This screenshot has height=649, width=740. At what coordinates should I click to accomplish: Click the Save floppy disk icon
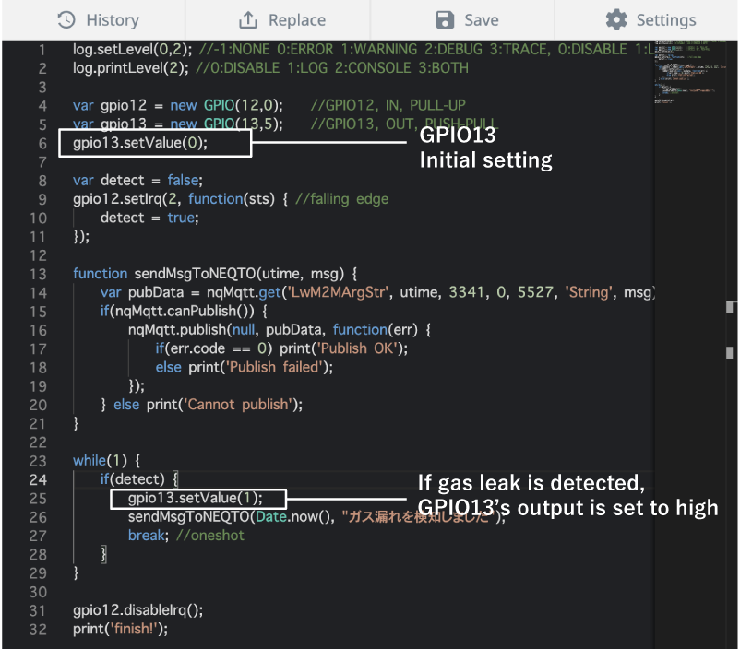445,20
